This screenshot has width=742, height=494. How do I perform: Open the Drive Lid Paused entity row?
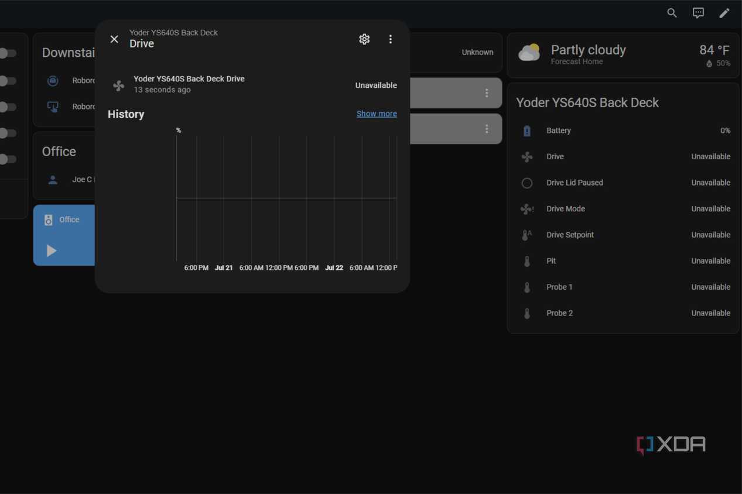click(623, 183)
